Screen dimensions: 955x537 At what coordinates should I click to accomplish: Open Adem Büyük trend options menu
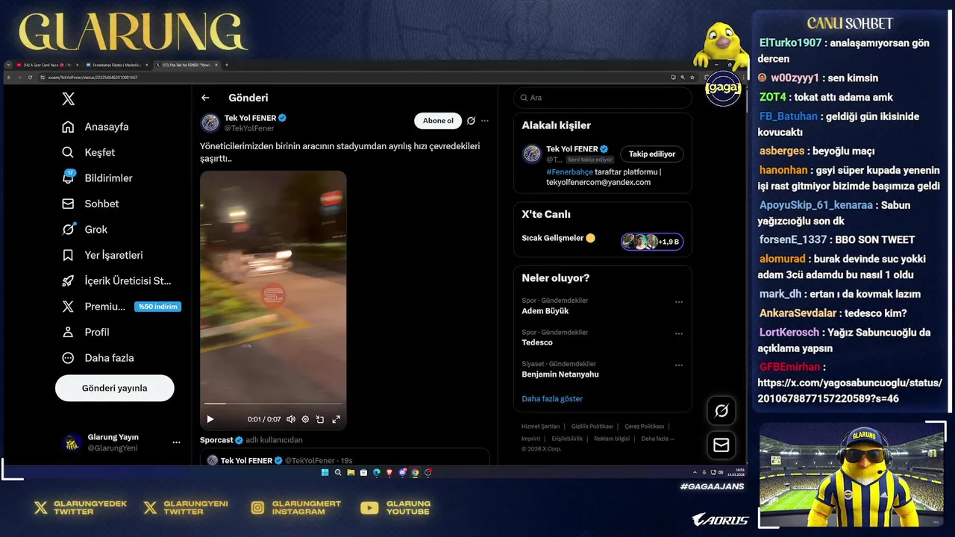coord(679,302)
